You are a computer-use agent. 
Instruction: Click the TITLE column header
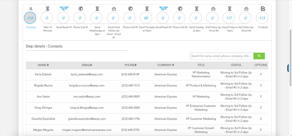coord(201,65)
